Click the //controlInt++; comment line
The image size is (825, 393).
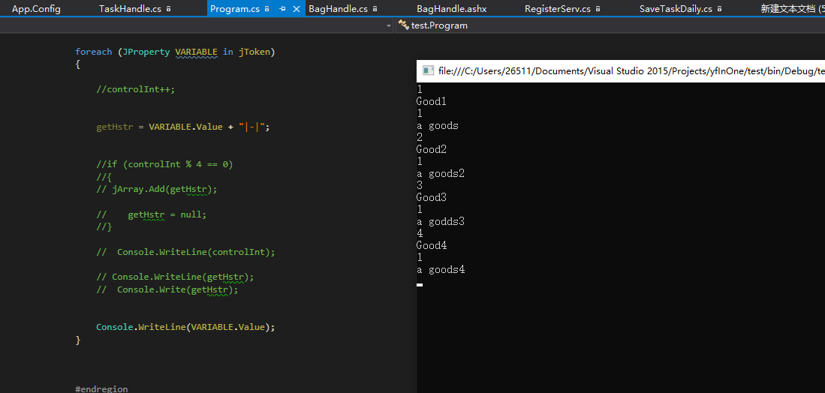135,88
